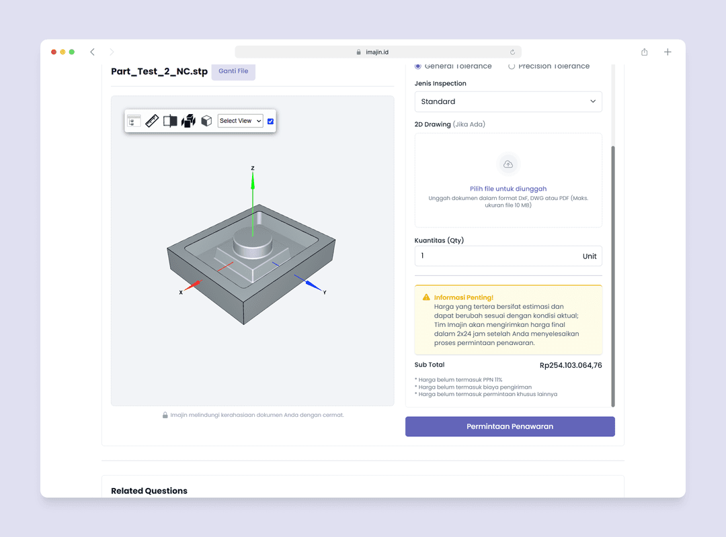Open the model tree panel icon
This screenshot has width=726, height=537.
tap(134, 121)
